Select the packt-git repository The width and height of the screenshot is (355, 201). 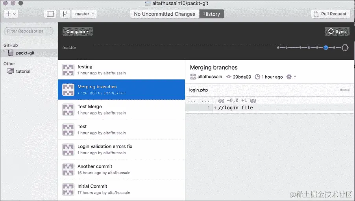29,53
